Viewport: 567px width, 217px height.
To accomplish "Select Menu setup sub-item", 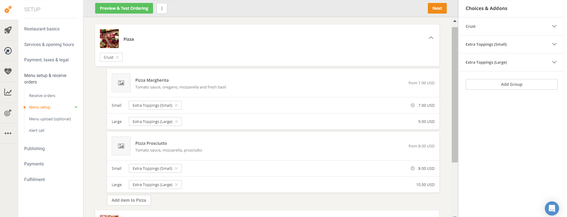I will (x=40, y=107).
